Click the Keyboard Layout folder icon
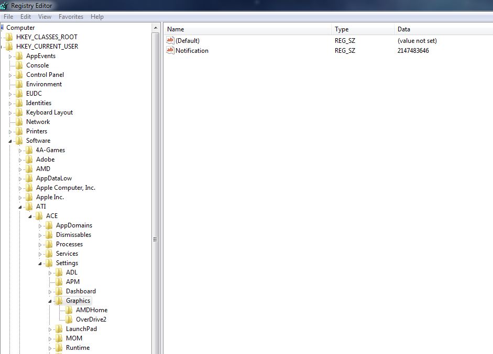 (x=19, y=112)
